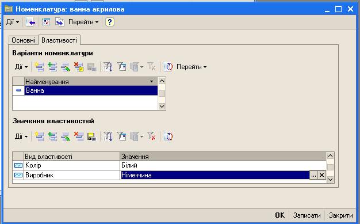Select the Властивості tab
The height and width of the screenshot is (224, 360).
pyautogui.click(x=59, y=40)
